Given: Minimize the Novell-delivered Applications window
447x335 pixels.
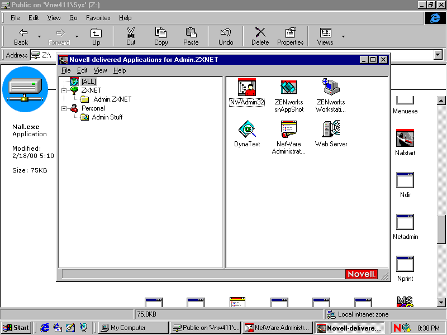Looking at the screenshot, I should click(x=364, y=60).
